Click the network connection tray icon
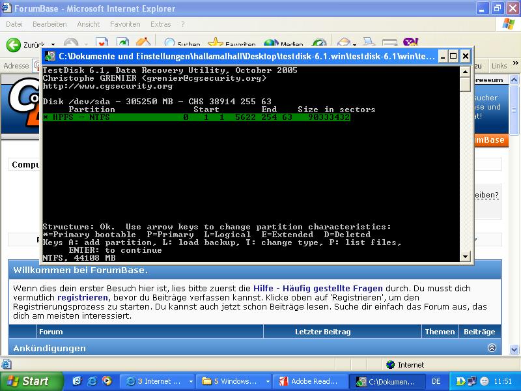Screen dimensions: 521x391 pyautogui.click(x=472, y=381)
